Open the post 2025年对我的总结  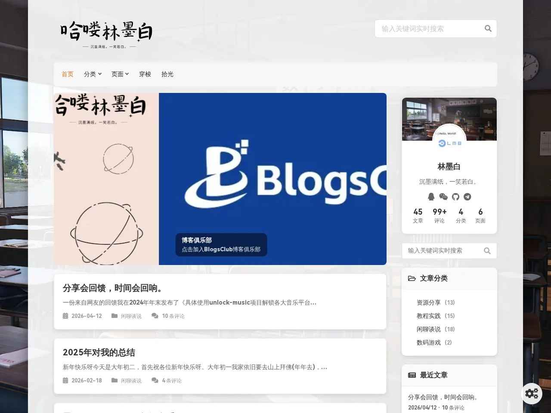[x=99, y=352]
